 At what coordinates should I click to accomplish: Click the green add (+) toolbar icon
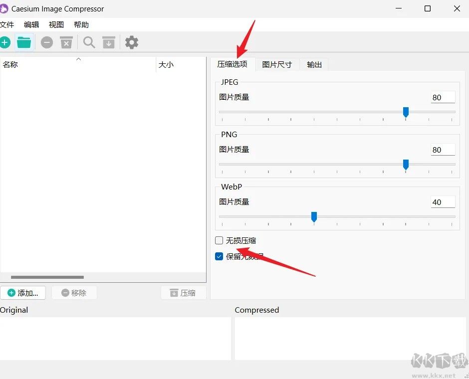[x=5, y=42]
